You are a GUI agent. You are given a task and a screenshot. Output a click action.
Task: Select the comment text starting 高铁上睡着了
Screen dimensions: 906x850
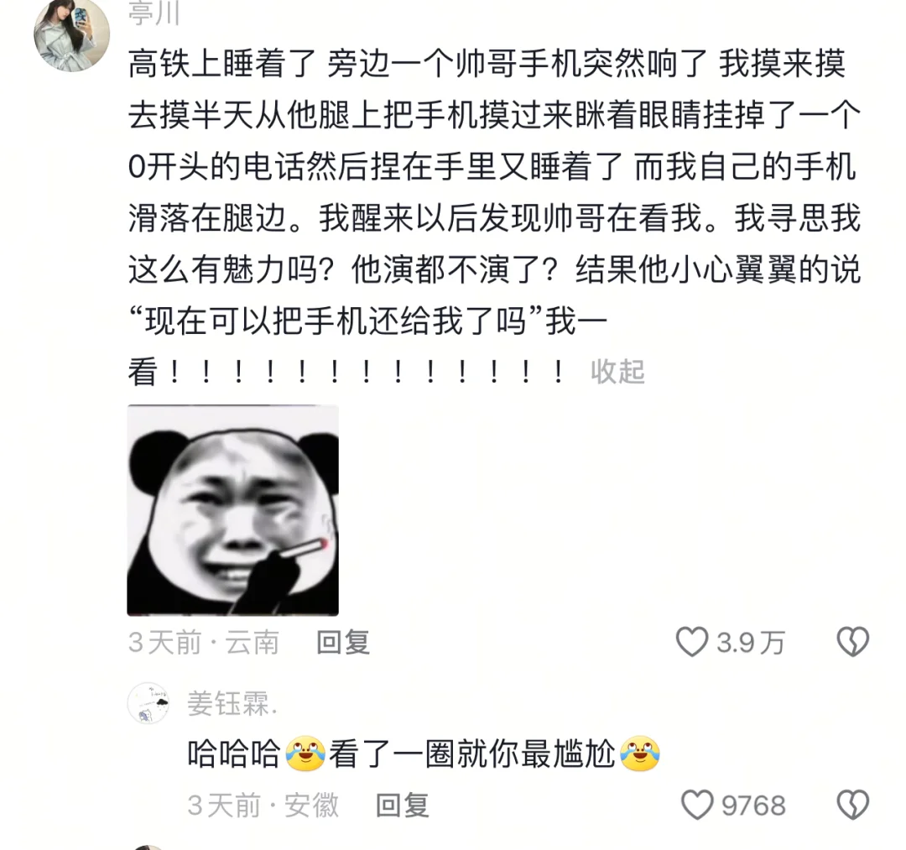[x=495, y=218]
